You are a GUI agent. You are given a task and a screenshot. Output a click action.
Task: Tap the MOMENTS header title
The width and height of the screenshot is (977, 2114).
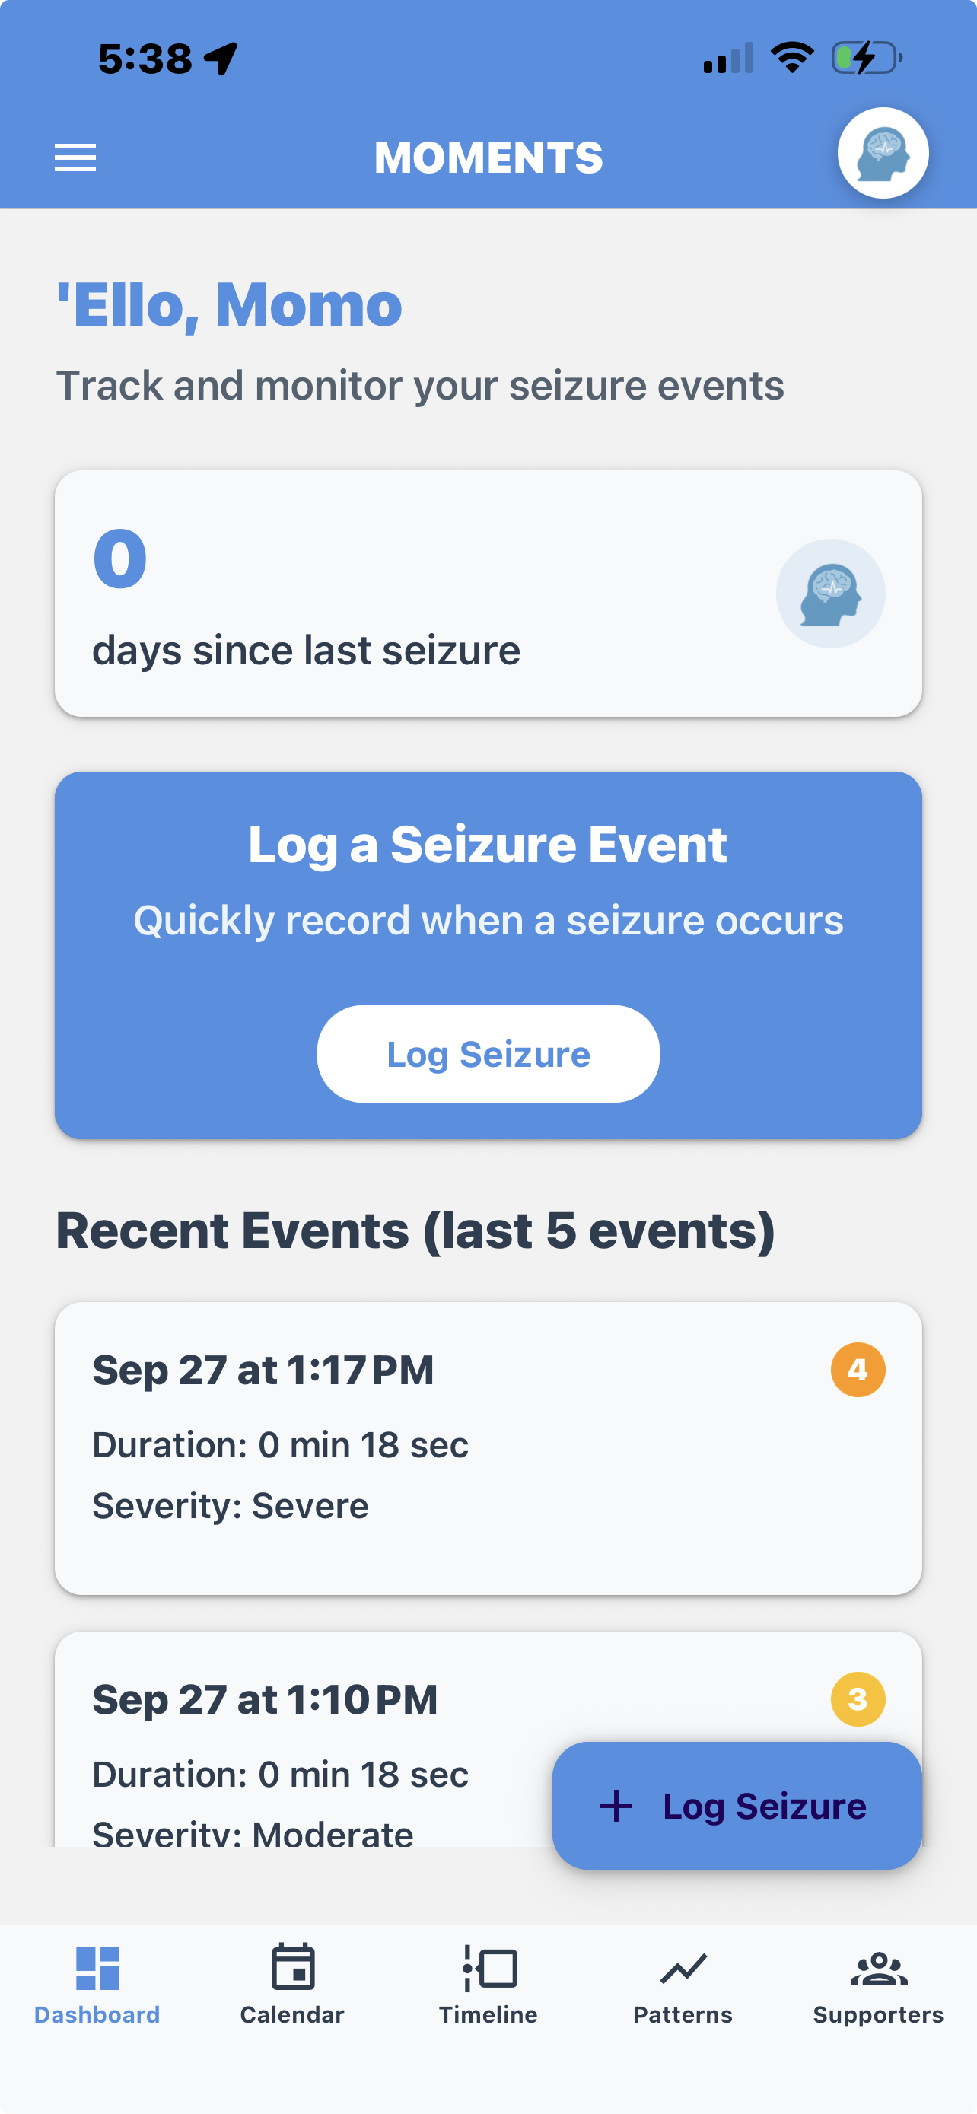488,158
